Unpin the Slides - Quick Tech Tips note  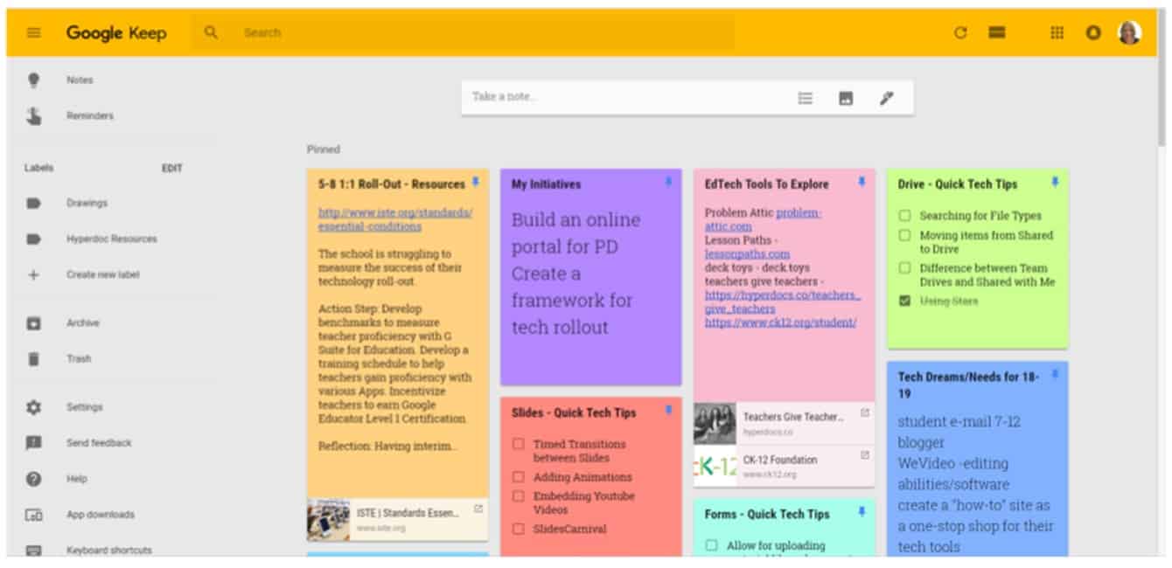click(668, 410)
